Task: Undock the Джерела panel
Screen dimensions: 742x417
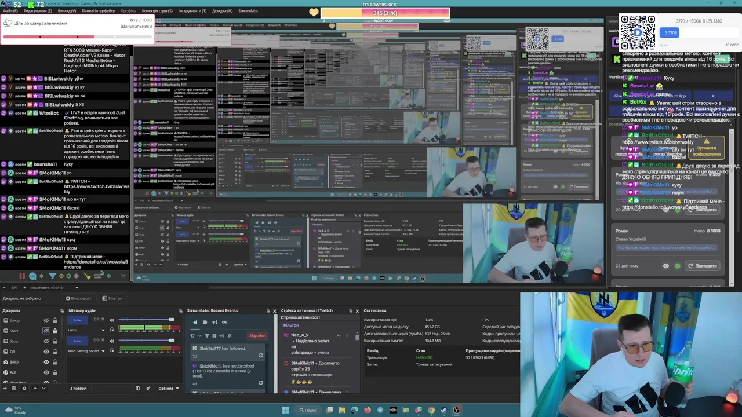Action: [62, 311]
